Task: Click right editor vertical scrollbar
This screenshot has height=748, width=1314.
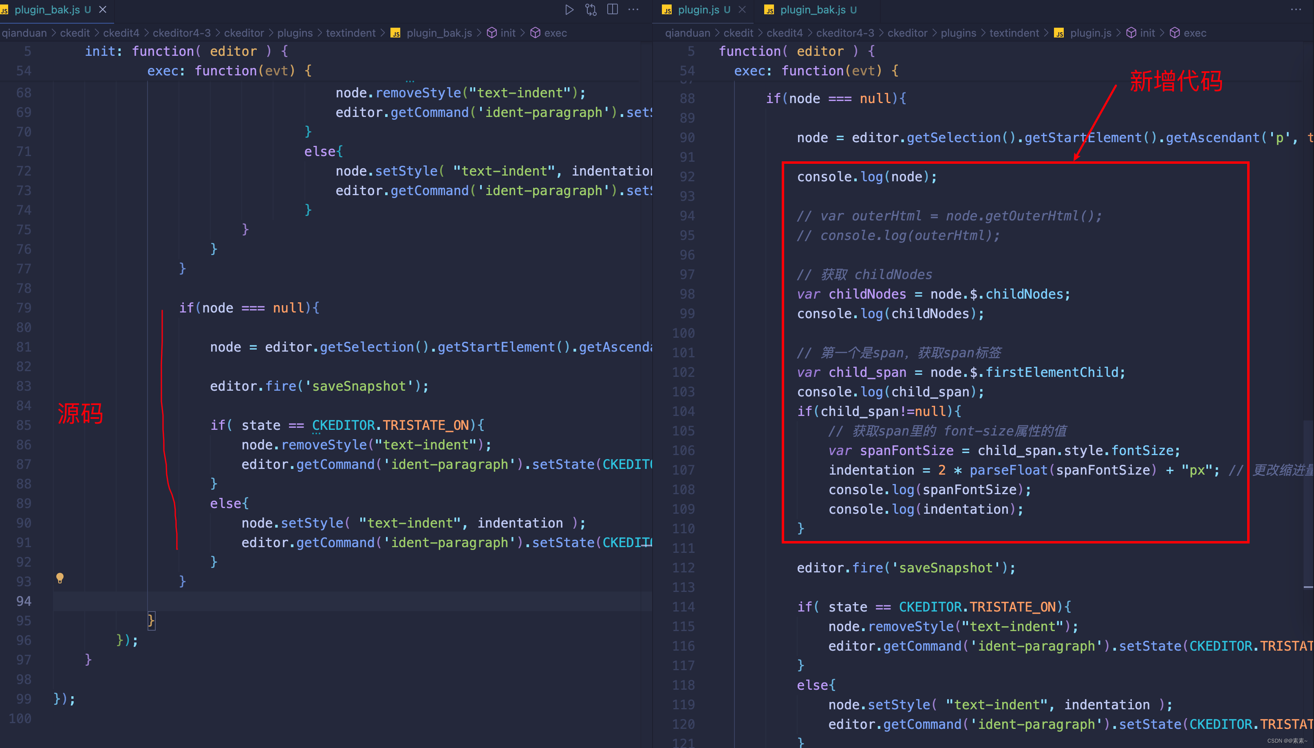Action: [1308, 504]
